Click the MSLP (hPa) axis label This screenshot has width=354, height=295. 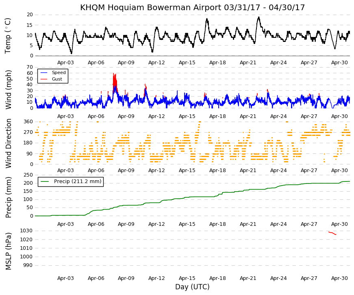[x=8, y=251]
